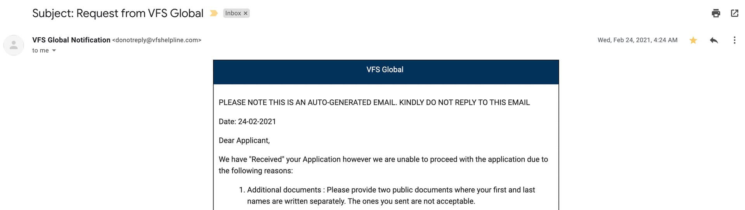Open the email in a new window
The width and height of the screenshot is (745, 210).
click(735, 13)
